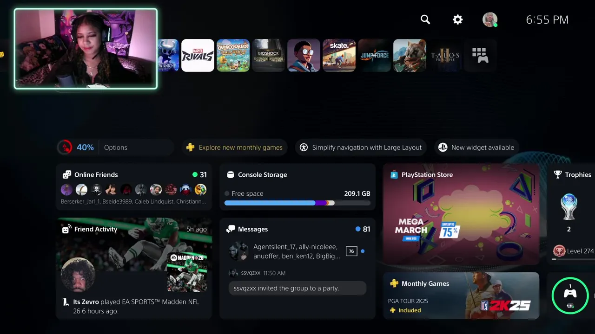
Task: Open the Madden NFL 26 cover thumbnail
Action: tap(187, 273)
